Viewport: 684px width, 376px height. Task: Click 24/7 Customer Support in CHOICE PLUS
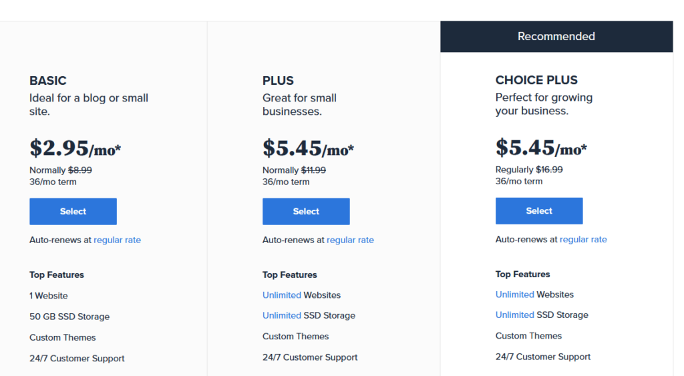542,357
